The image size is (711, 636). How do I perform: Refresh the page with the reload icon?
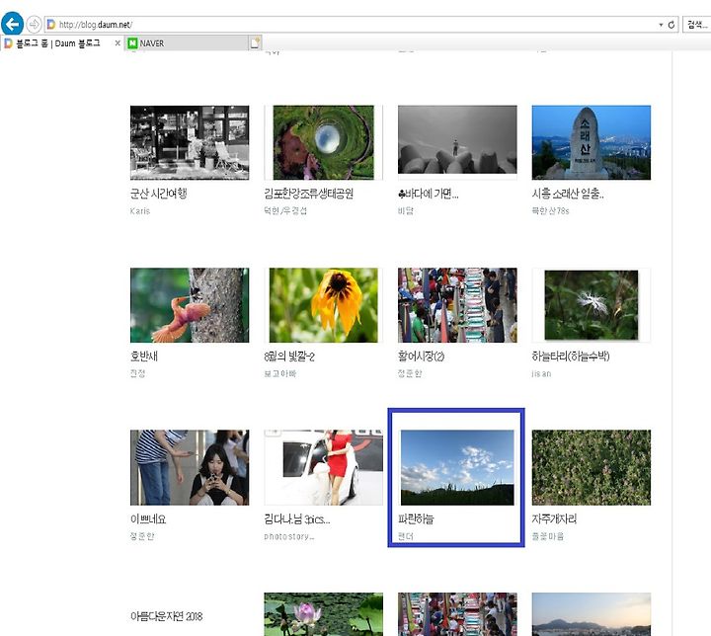671,25
